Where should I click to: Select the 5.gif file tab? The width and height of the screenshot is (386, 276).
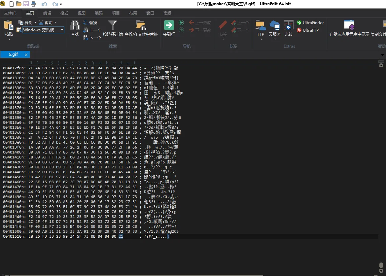click(x=13, y=54)
